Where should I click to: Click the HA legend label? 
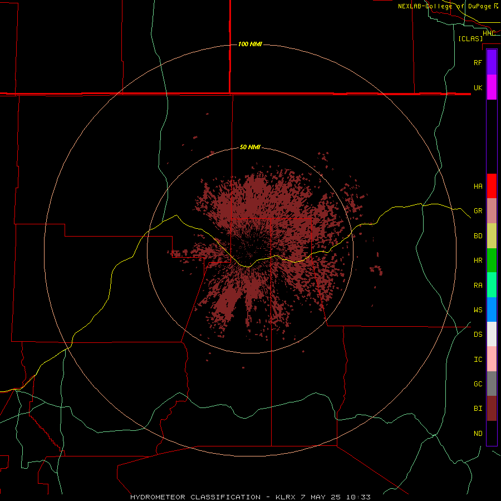(478, 186)
